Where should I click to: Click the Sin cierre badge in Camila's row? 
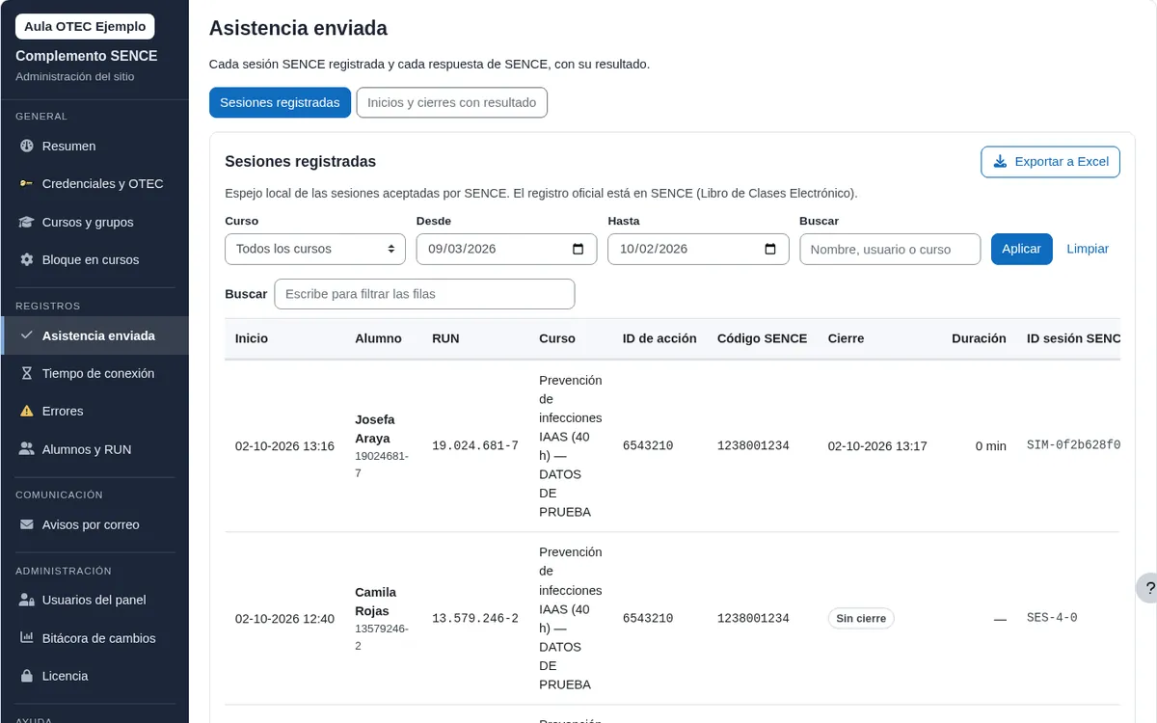861,618
